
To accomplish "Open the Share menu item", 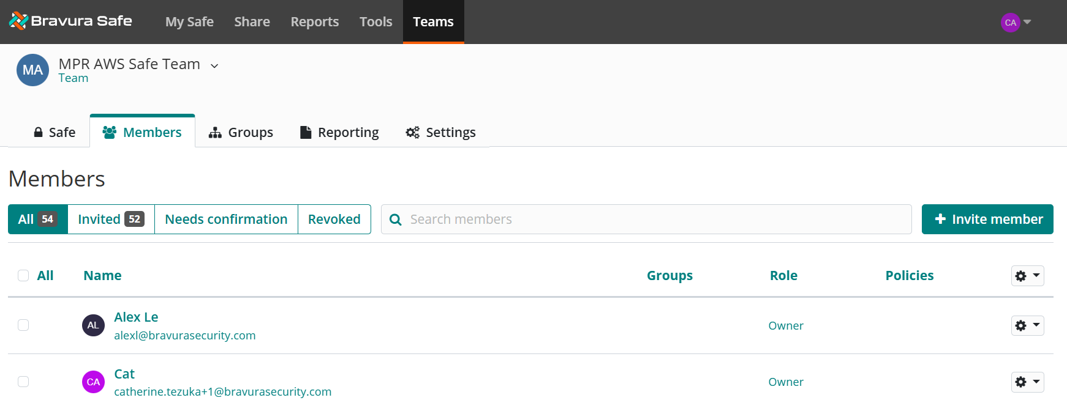I will click(x=252, y=22).
